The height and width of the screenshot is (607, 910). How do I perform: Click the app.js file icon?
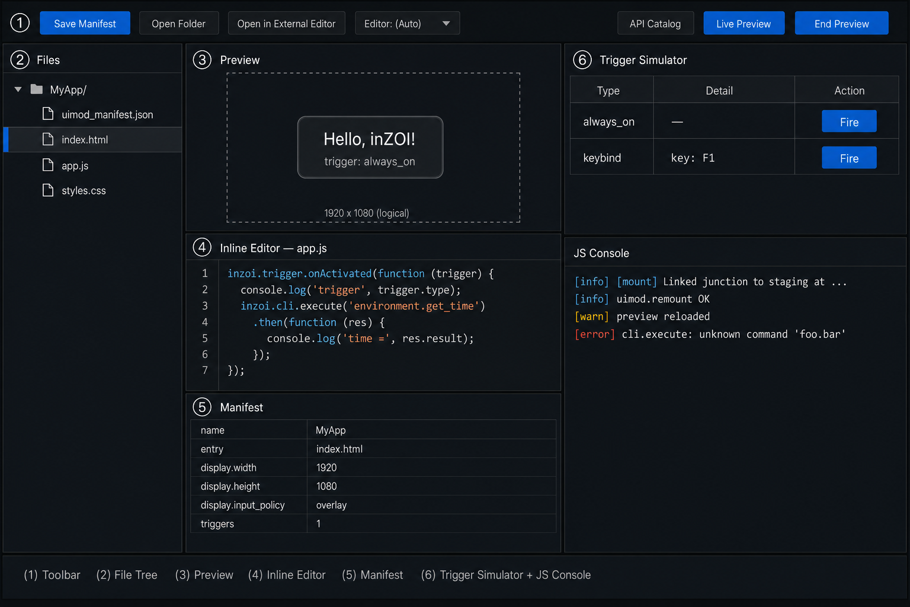(x=48, y=165)
